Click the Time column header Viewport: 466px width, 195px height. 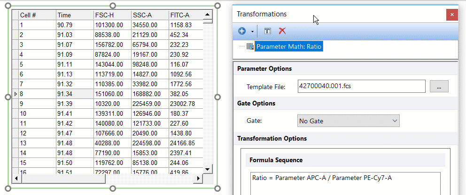pyautogui.click(x=74, y=15)
